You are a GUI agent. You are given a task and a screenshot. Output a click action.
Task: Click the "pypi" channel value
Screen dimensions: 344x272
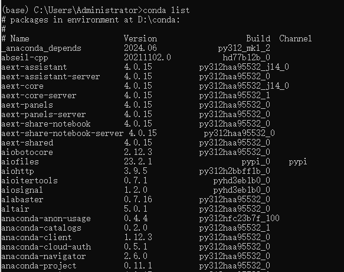tap(298, 162)
